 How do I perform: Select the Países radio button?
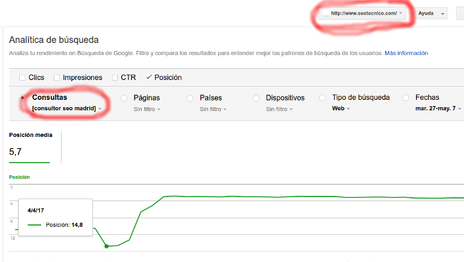pyautogui.click(x=190, y=98)
